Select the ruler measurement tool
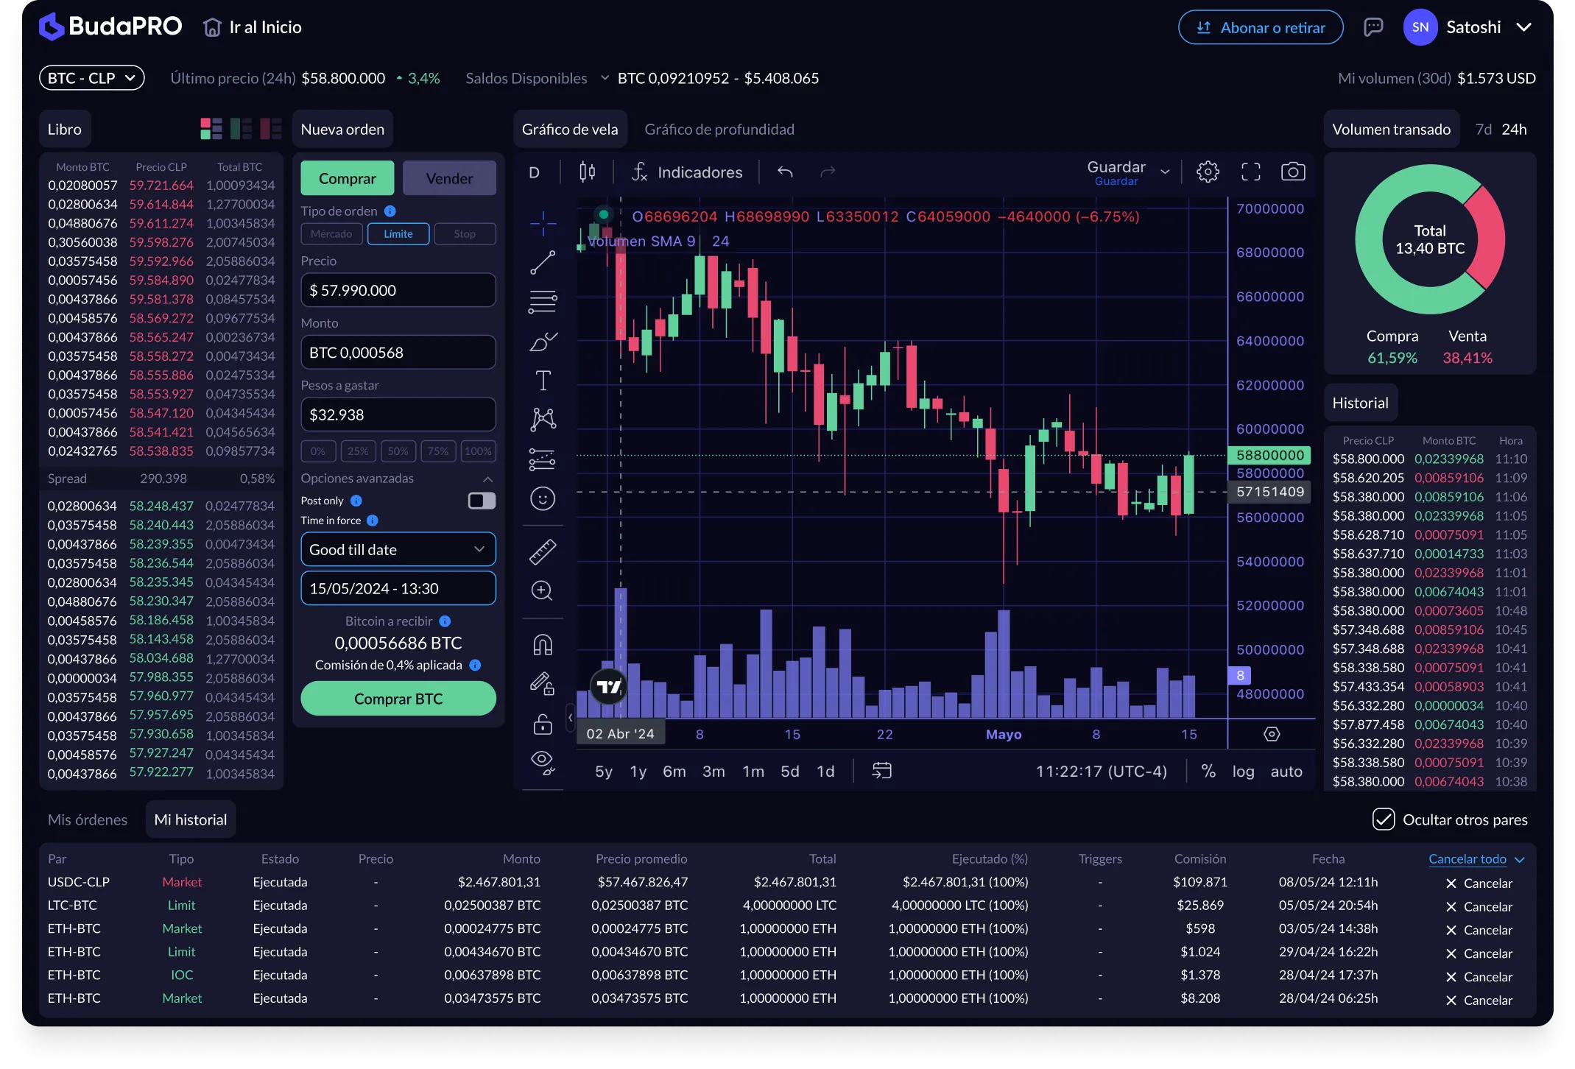This screenshot has height=1069, width=1575. (x=543, y=551)
